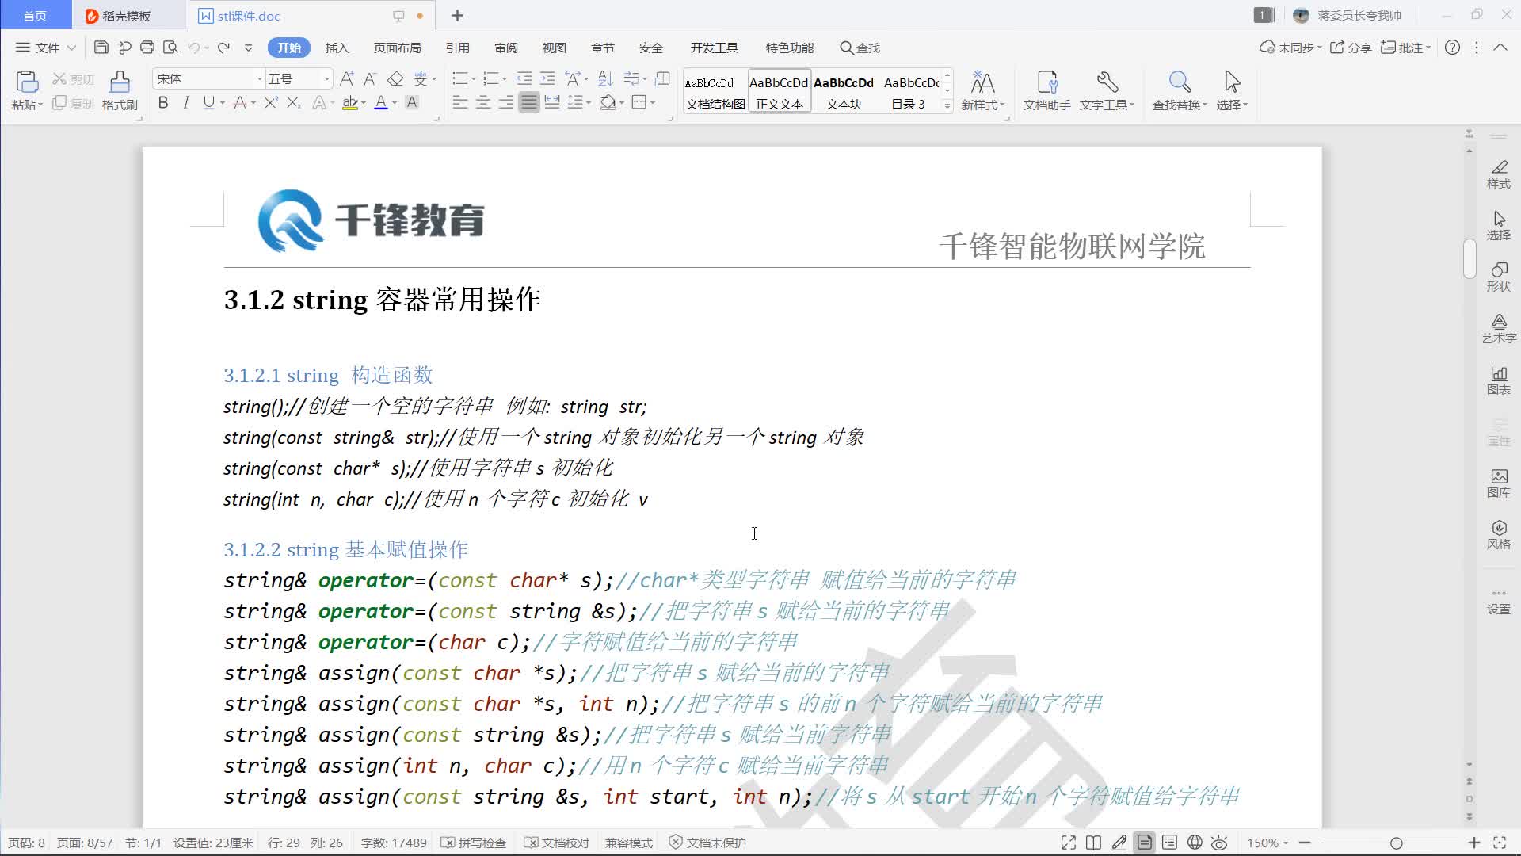Open the Style (风格) sidebar panel
1521x856 pixels.
click(1499, 535)
